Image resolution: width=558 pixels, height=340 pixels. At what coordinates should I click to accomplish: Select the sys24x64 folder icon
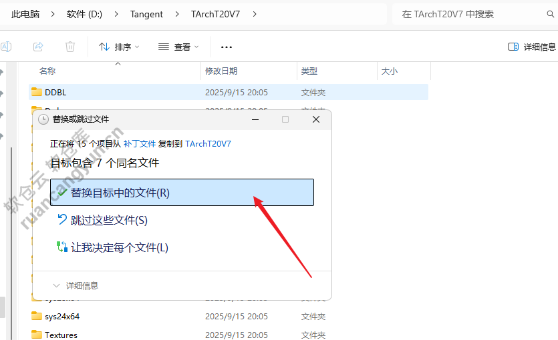[x=37, y=317]
